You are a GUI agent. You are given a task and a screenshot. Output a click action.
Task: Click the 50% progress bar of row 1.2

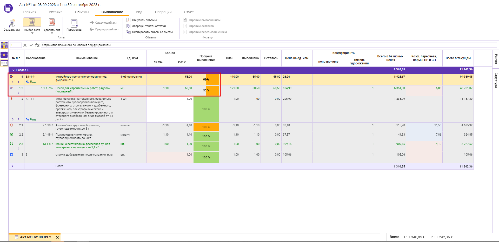pos(206,91)
